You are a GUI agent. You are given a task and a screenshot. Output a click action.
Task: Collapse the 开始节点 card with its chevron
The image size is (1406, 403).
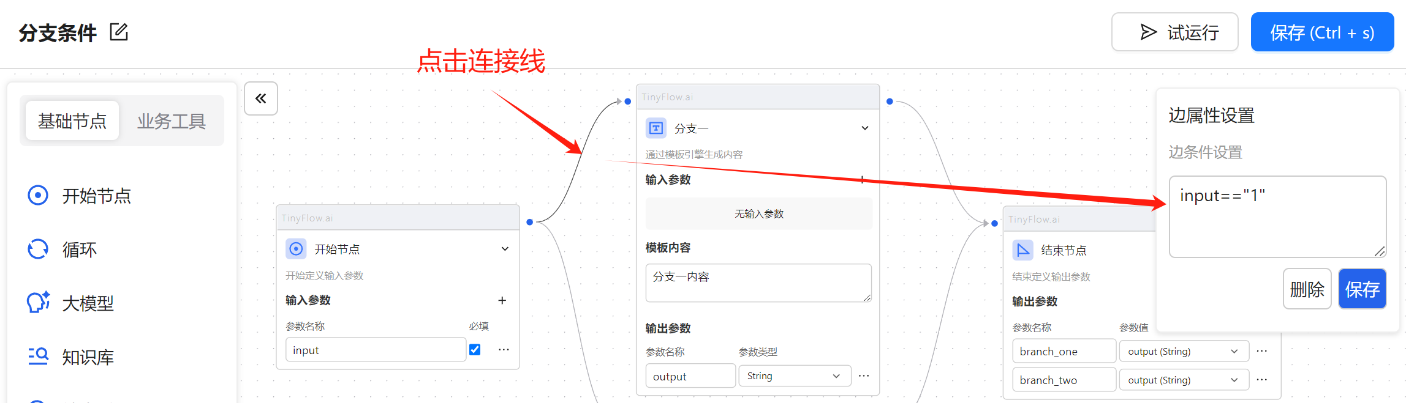(x=505, y=249)
